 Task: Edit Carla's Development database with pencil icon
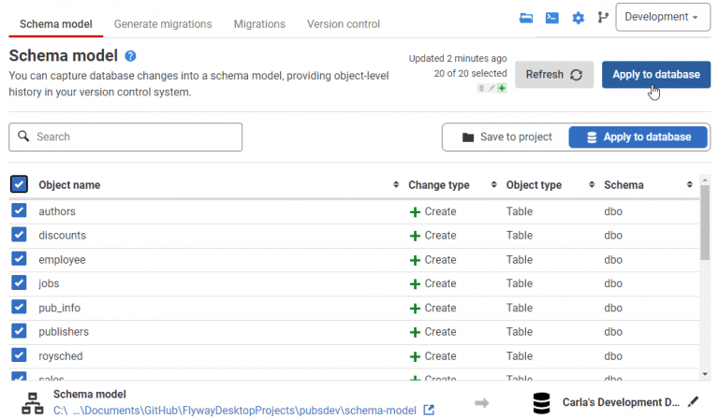(x=693, y=402)
